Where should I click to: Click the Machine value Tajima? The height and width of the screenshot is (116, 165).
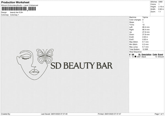click(x=145, y=17)
